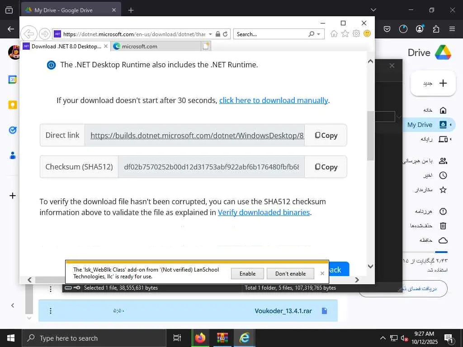Open Storage in Drive sidebar
Viewport: 463px width, 347px height.
(x=433, y=240)
